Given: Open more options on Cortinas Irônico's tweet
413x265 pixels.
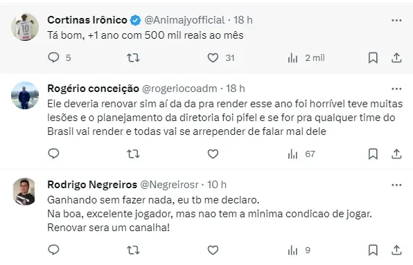Looking at the screenshot, I should 396,20.
